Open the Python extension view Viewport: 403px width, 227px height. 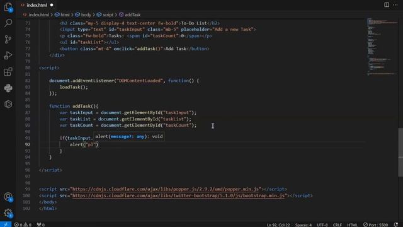tap(8, 88)
